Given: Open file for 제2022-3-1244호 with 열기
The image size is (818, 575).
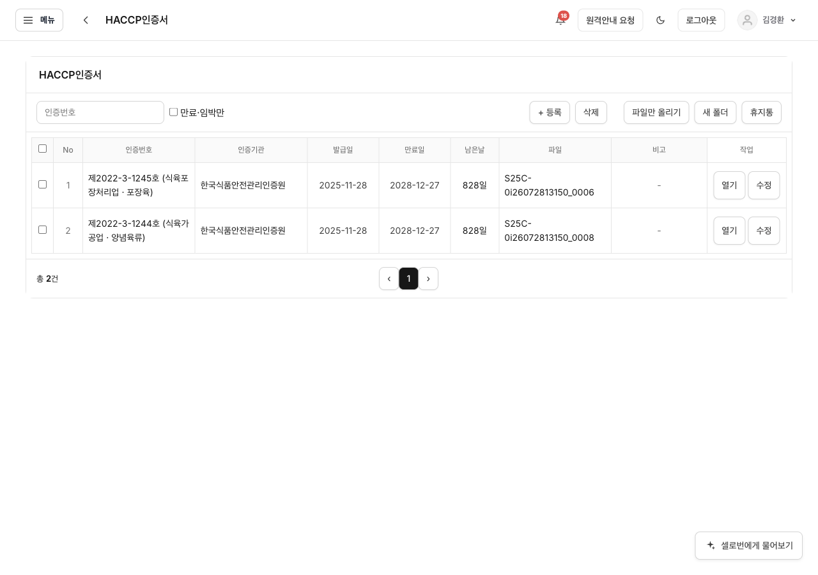Looking at the screenshot, I should (x=729, y=231).
